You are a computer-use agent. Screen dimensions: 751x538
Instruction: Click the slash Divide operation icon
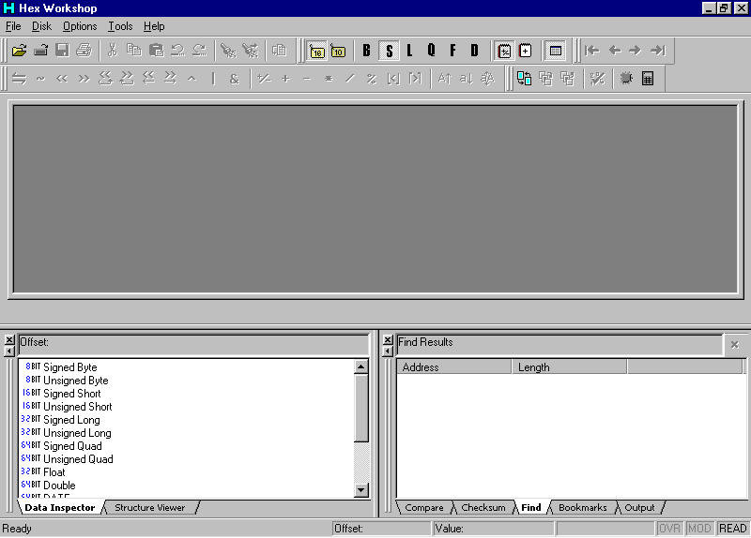350,79
